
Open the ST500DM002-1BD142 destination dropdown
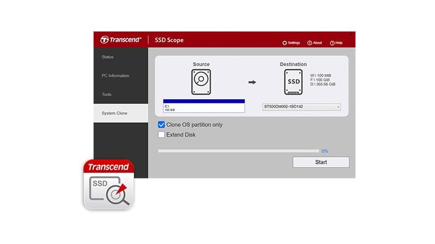pos(302,107)
